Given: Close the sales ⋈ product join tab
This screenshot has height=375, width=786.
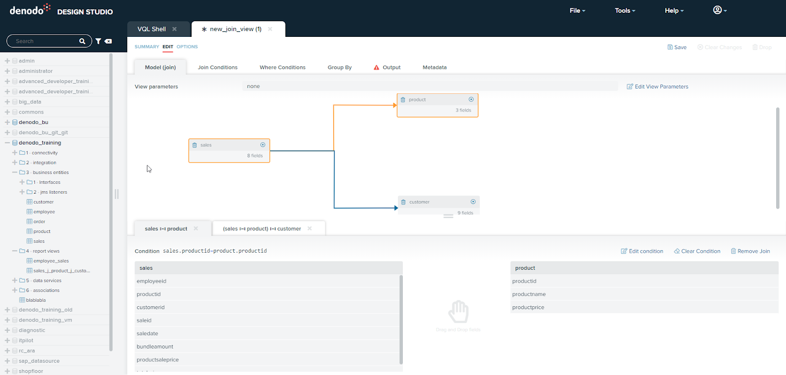Looking at the screenshot, I should point(196,229).
